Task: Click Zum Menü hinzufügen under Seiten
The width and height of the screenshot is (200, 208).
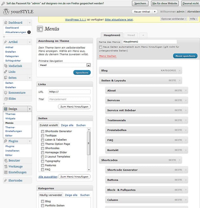Action: click(x=74, y=177)
